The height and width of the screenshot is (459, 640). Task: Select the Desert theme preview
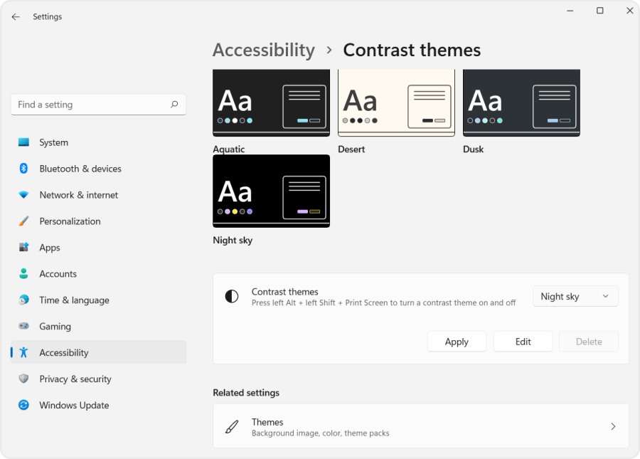point(396,102)
